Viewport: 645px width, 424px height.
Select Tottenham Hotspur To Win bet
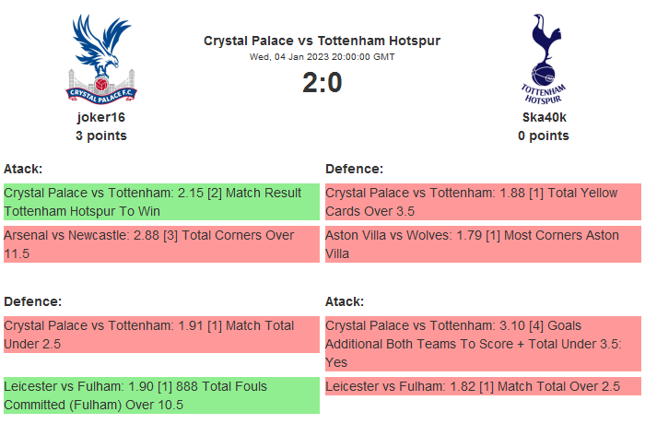(161, 202)
